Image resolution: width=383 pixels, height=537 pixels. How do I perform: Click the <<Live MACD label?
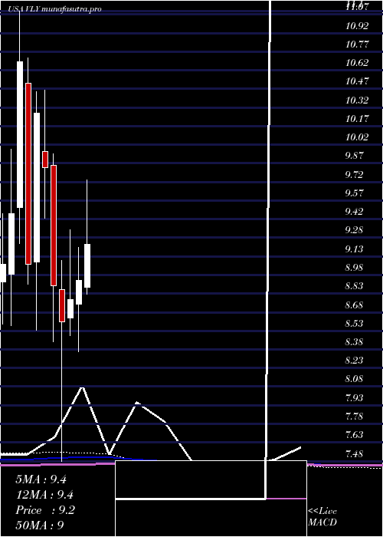click(x=322, y=517)
